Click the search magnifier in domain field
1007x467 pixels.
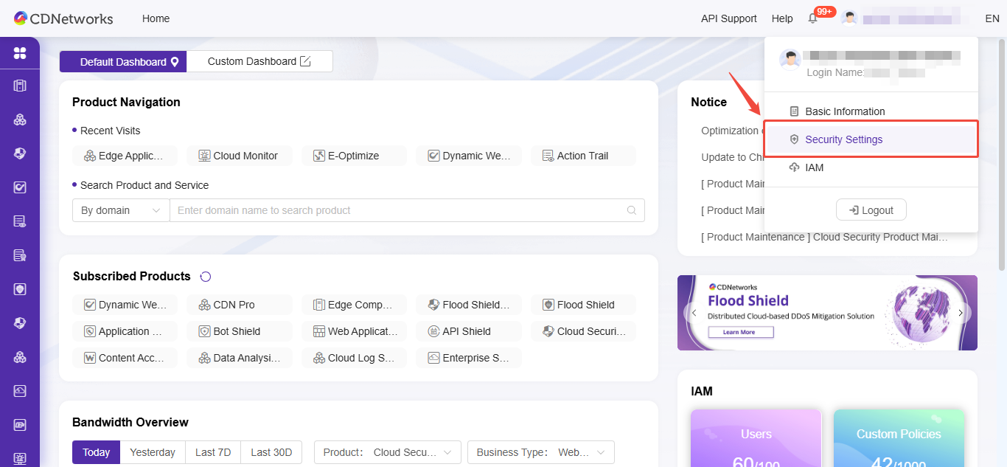point(632,210)
